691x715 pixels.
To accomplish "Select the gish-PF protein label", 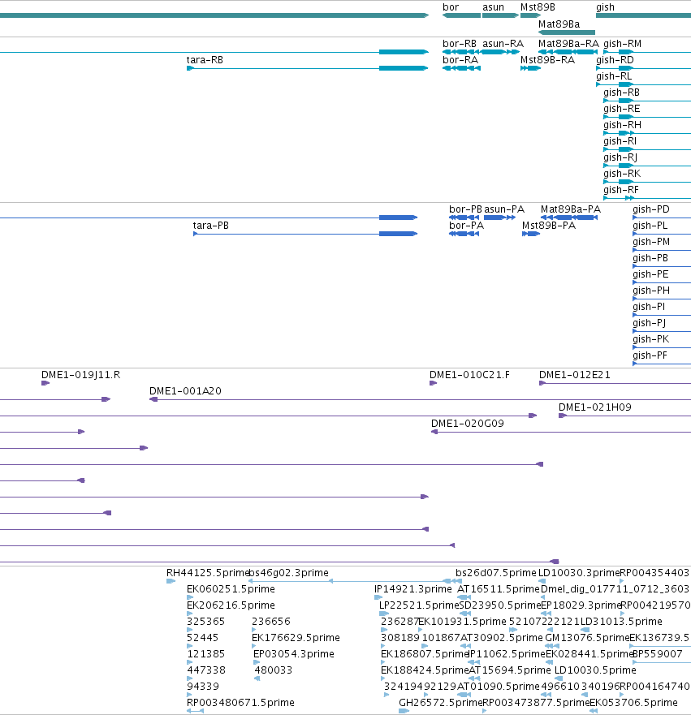I will pyautogui.click(x=650, y=355).
